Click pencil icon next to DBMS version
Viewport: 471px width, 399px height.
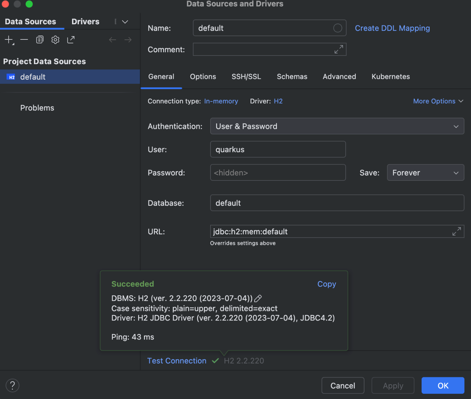(x=258, y=298)
